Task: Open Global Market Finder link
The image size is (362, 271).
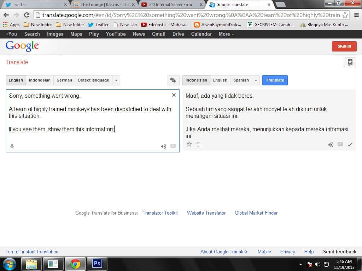Action: coord(256,213)
